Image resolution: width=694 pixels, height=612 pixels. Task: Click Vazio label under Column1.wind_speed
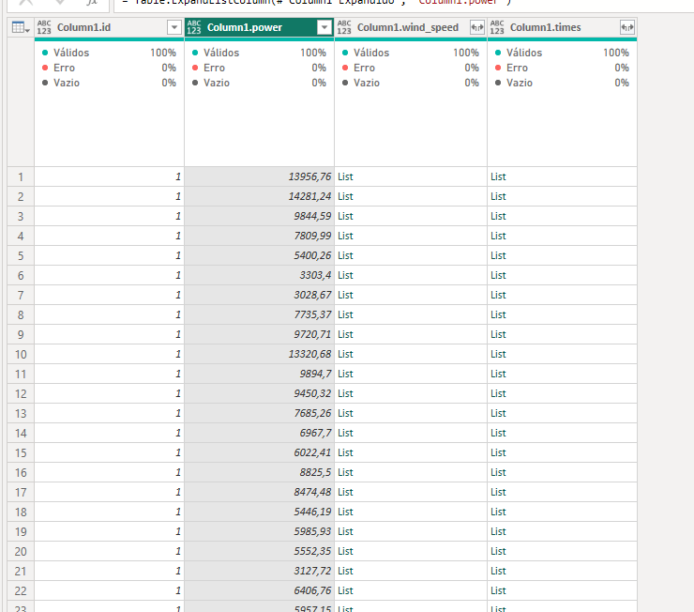pyautogui.click(x=367, y=83)
